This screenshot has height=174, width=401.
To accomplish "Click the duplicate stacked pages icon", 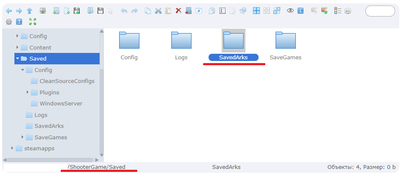I will pyautogui.click(x=212, y=11).
